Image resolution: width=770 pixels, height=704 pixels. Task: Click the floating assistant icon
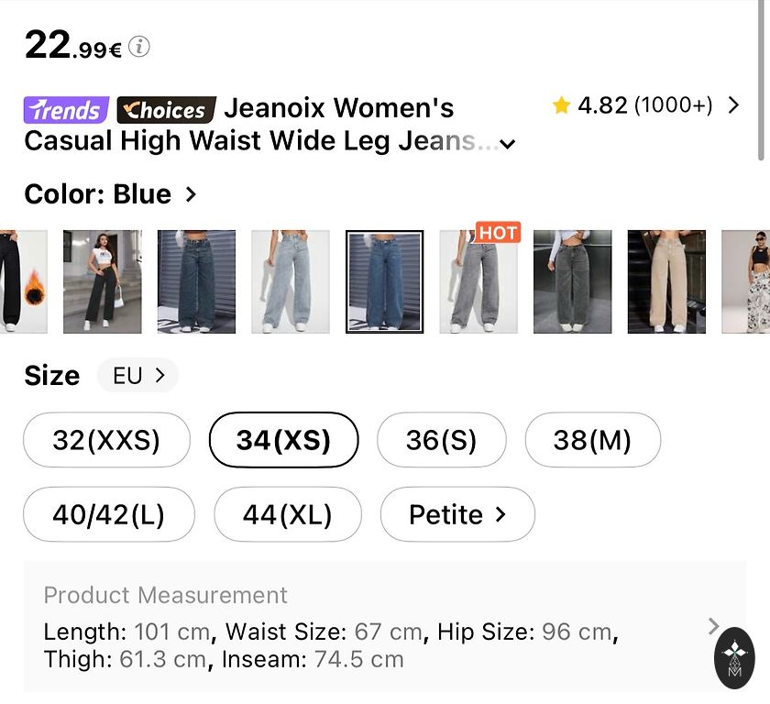pyautogui.click(x=734, y=657)
